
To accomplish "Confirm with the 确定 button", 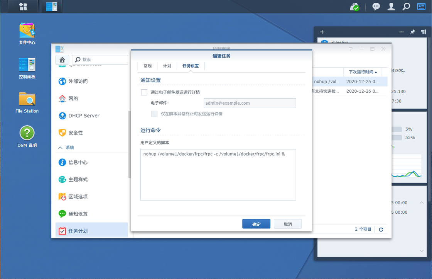I will click(256, 224).
